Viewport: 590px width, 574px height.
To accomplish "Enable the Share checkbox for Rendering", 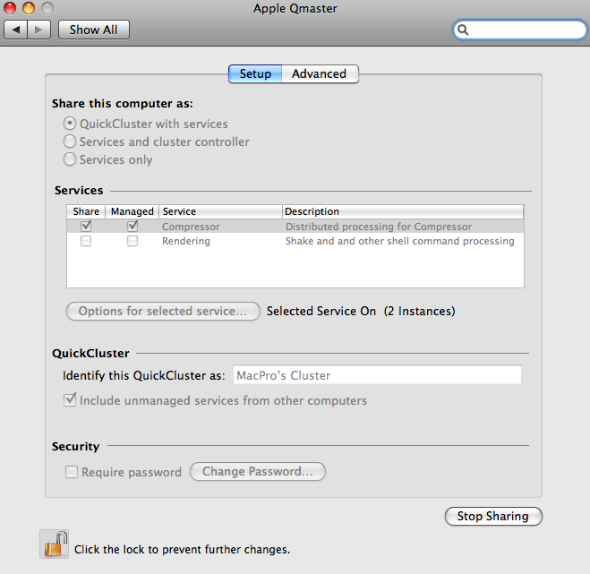I will click(x=86, y=241).
